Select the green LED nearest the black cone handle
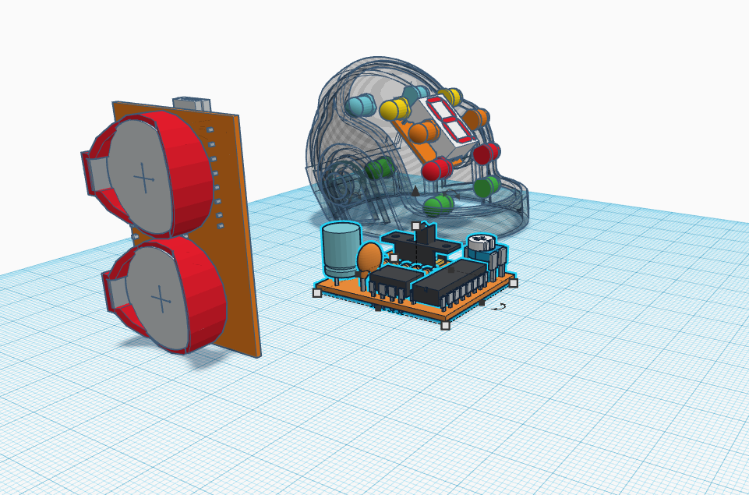 pyautogui.click(x=437, y=205)
